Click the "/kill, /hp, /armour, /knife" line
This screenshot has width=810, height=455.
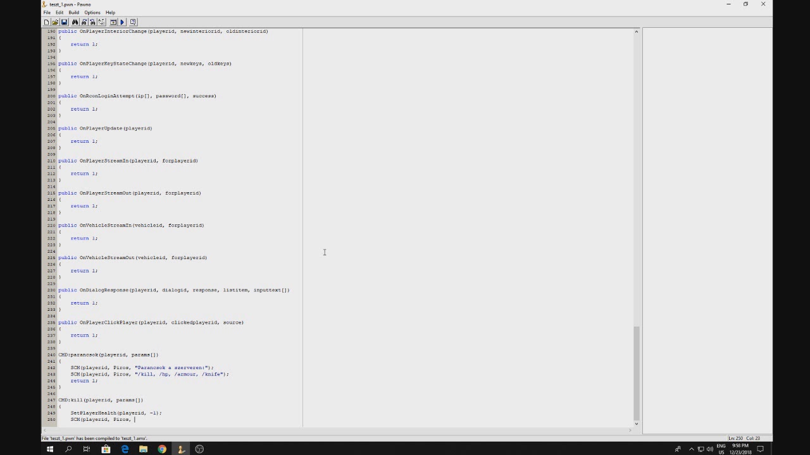pos(149,374)
